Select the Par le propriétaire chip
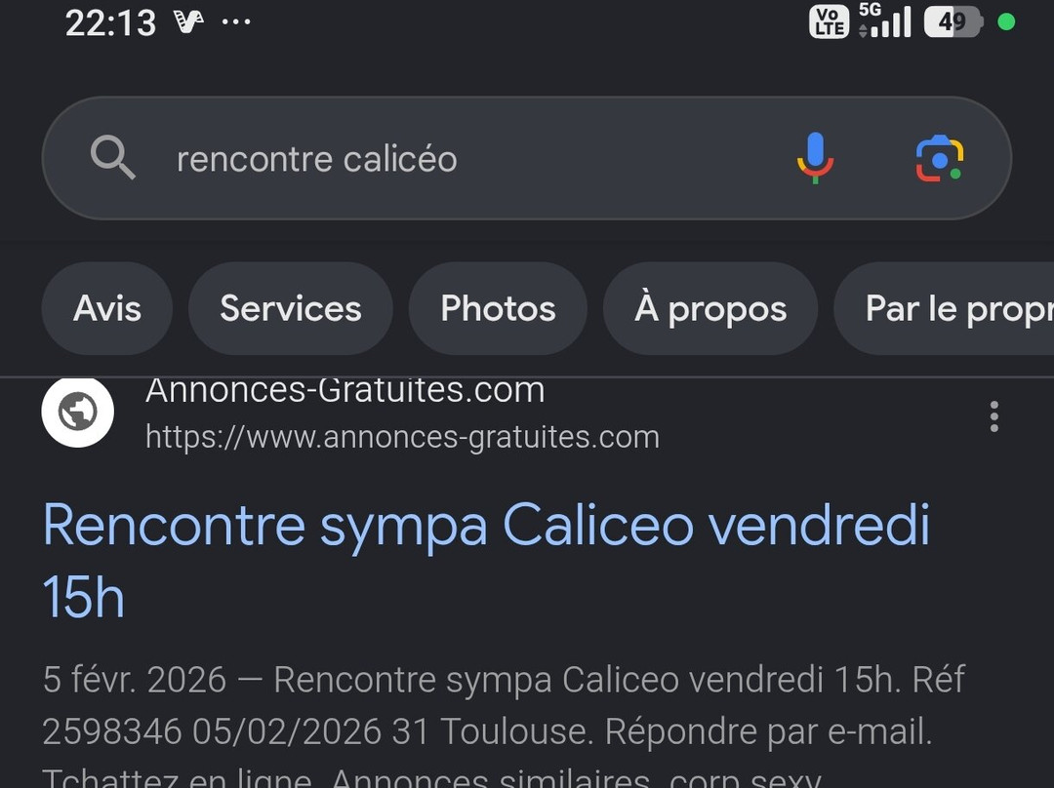The image size is (1054, 788). pyautogui.click(x=944, y=308)
